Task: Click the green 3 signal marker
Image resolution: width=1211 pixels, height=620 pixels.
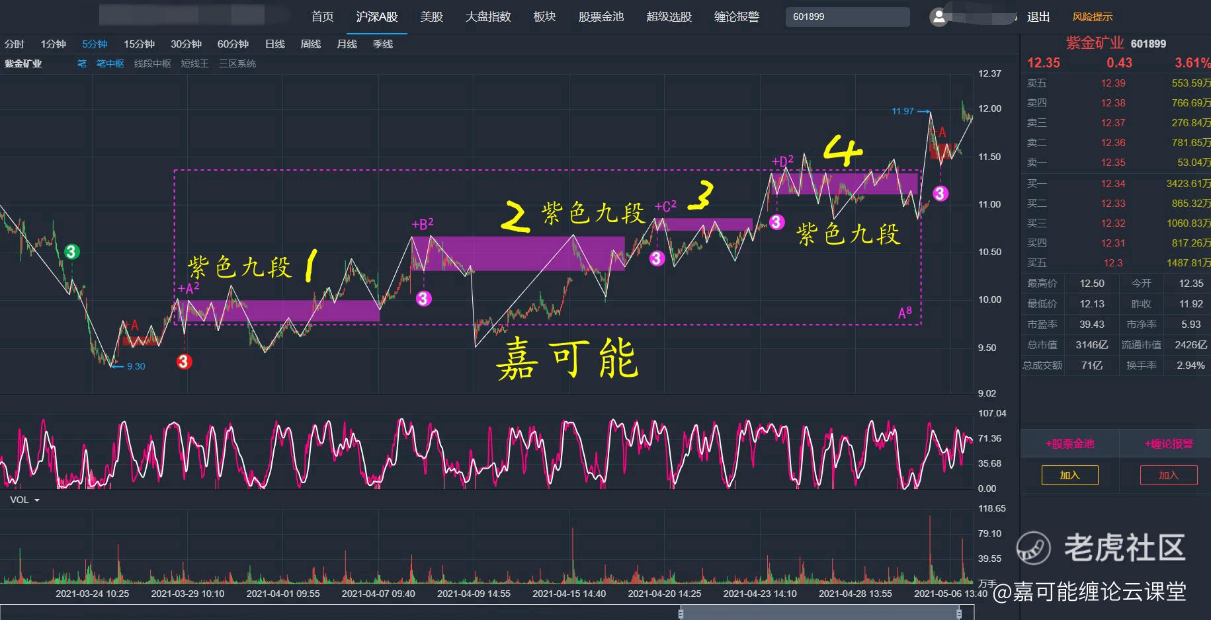Action: 72,252
